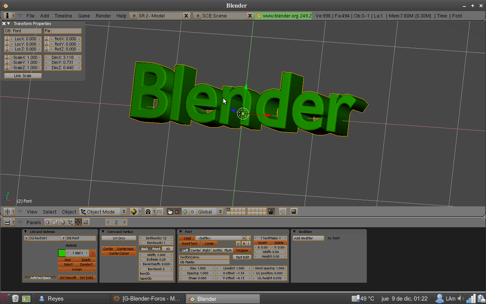This screenshot has width=486, height=304.
Task: Click the network monitor tray icon
Action: 471,299
